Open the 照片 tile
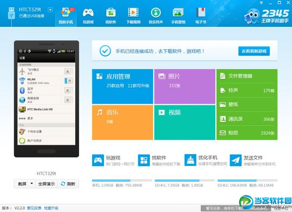292x212 pixels. pos(185,87)
